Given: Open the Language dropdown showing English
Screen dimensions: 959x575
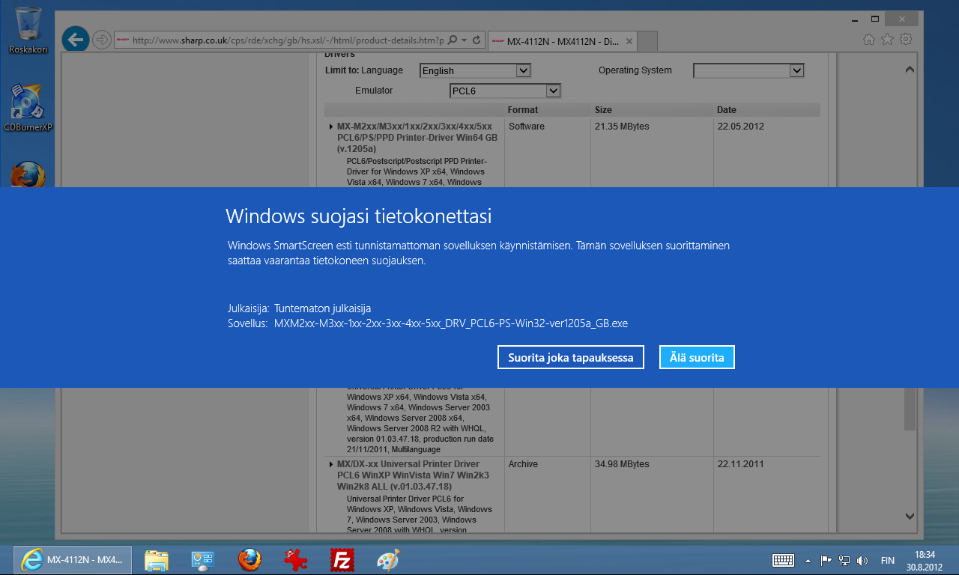Looking at the screenshot, I should 475,70.
